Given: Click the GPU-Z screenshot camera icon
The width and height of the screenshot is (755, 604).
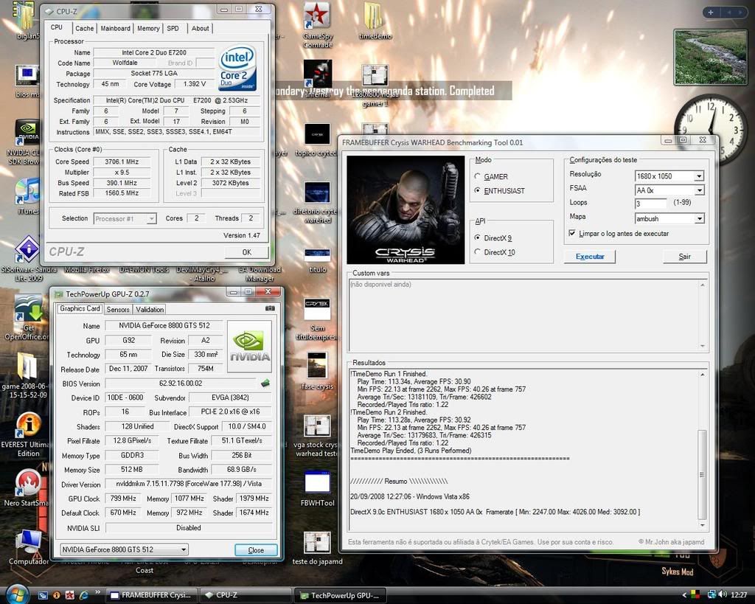Looking at the screenshot, I should 269,308.
